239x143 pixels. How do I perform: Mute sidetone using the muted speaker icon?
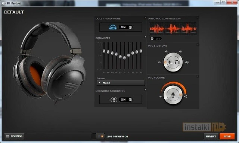(x=159, y=62)
